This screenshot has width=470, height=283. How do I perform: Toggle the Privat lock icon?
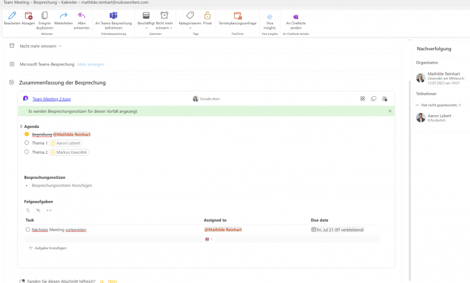[x=207, y=15]
